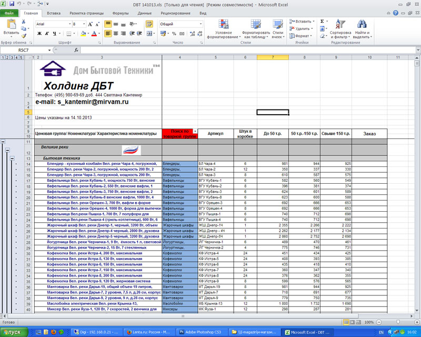The width and height of the screenshot is (421, 337).
Task: Open the Файл tab
Action: click(x=9, y=13)
